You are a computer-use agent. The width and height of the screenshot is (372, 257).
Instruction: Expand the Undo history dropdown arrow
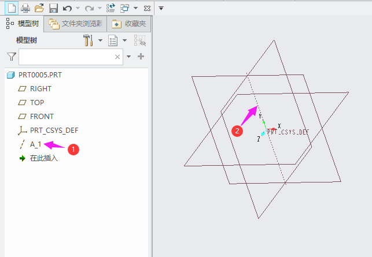(78, 8)
